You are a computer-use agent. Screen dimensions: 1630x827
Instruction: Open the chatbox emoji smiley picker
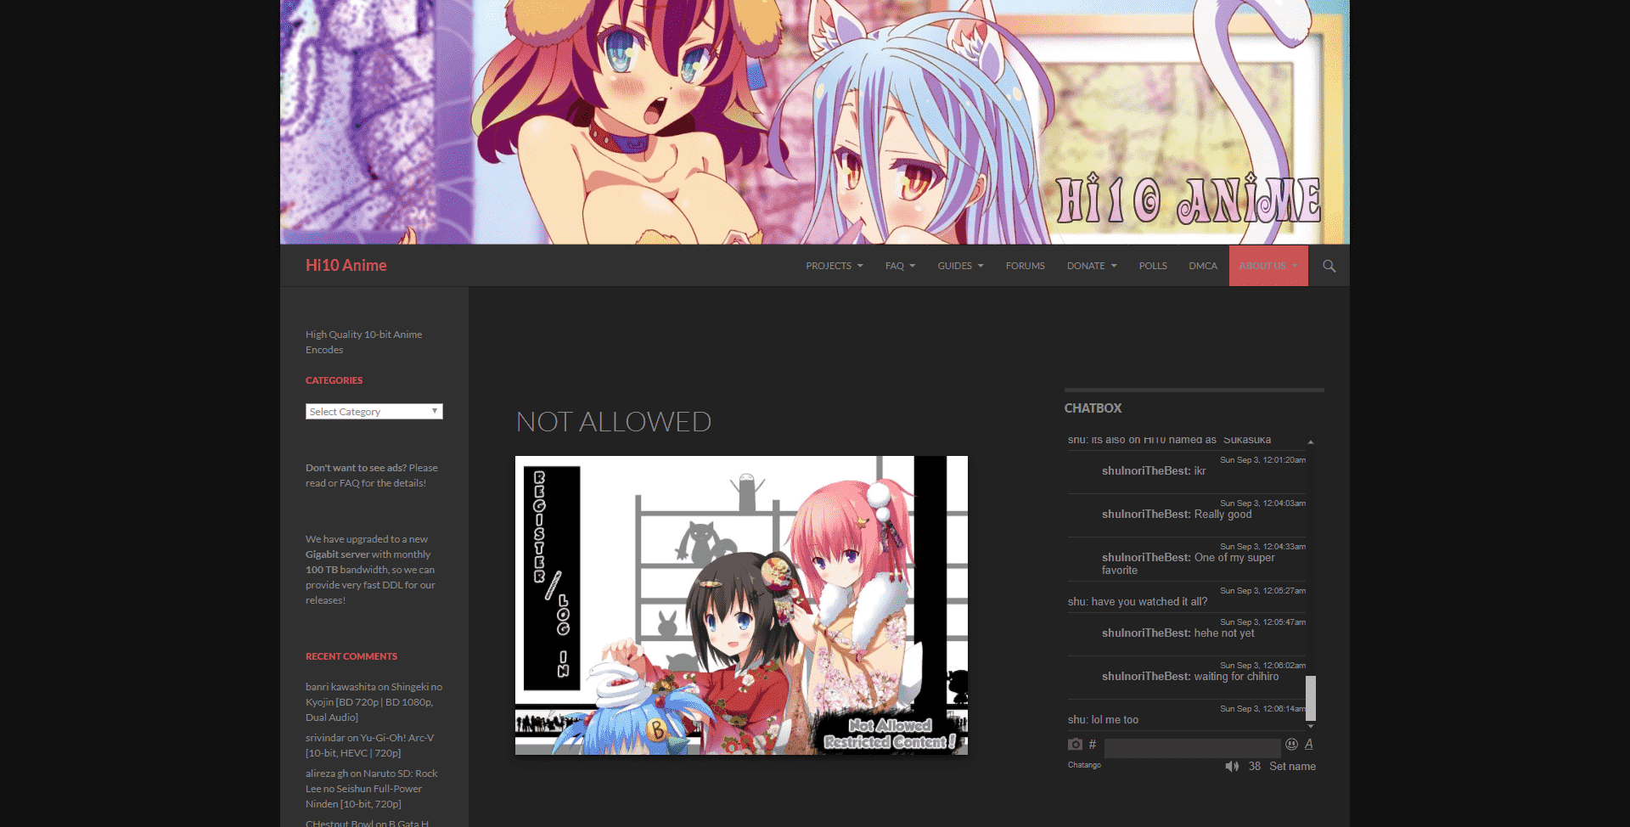pyautogui.click(x=1291, y=745)
